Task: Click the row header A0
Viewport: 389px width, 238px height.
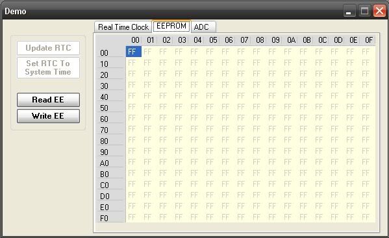Action: tap(110, 162)
